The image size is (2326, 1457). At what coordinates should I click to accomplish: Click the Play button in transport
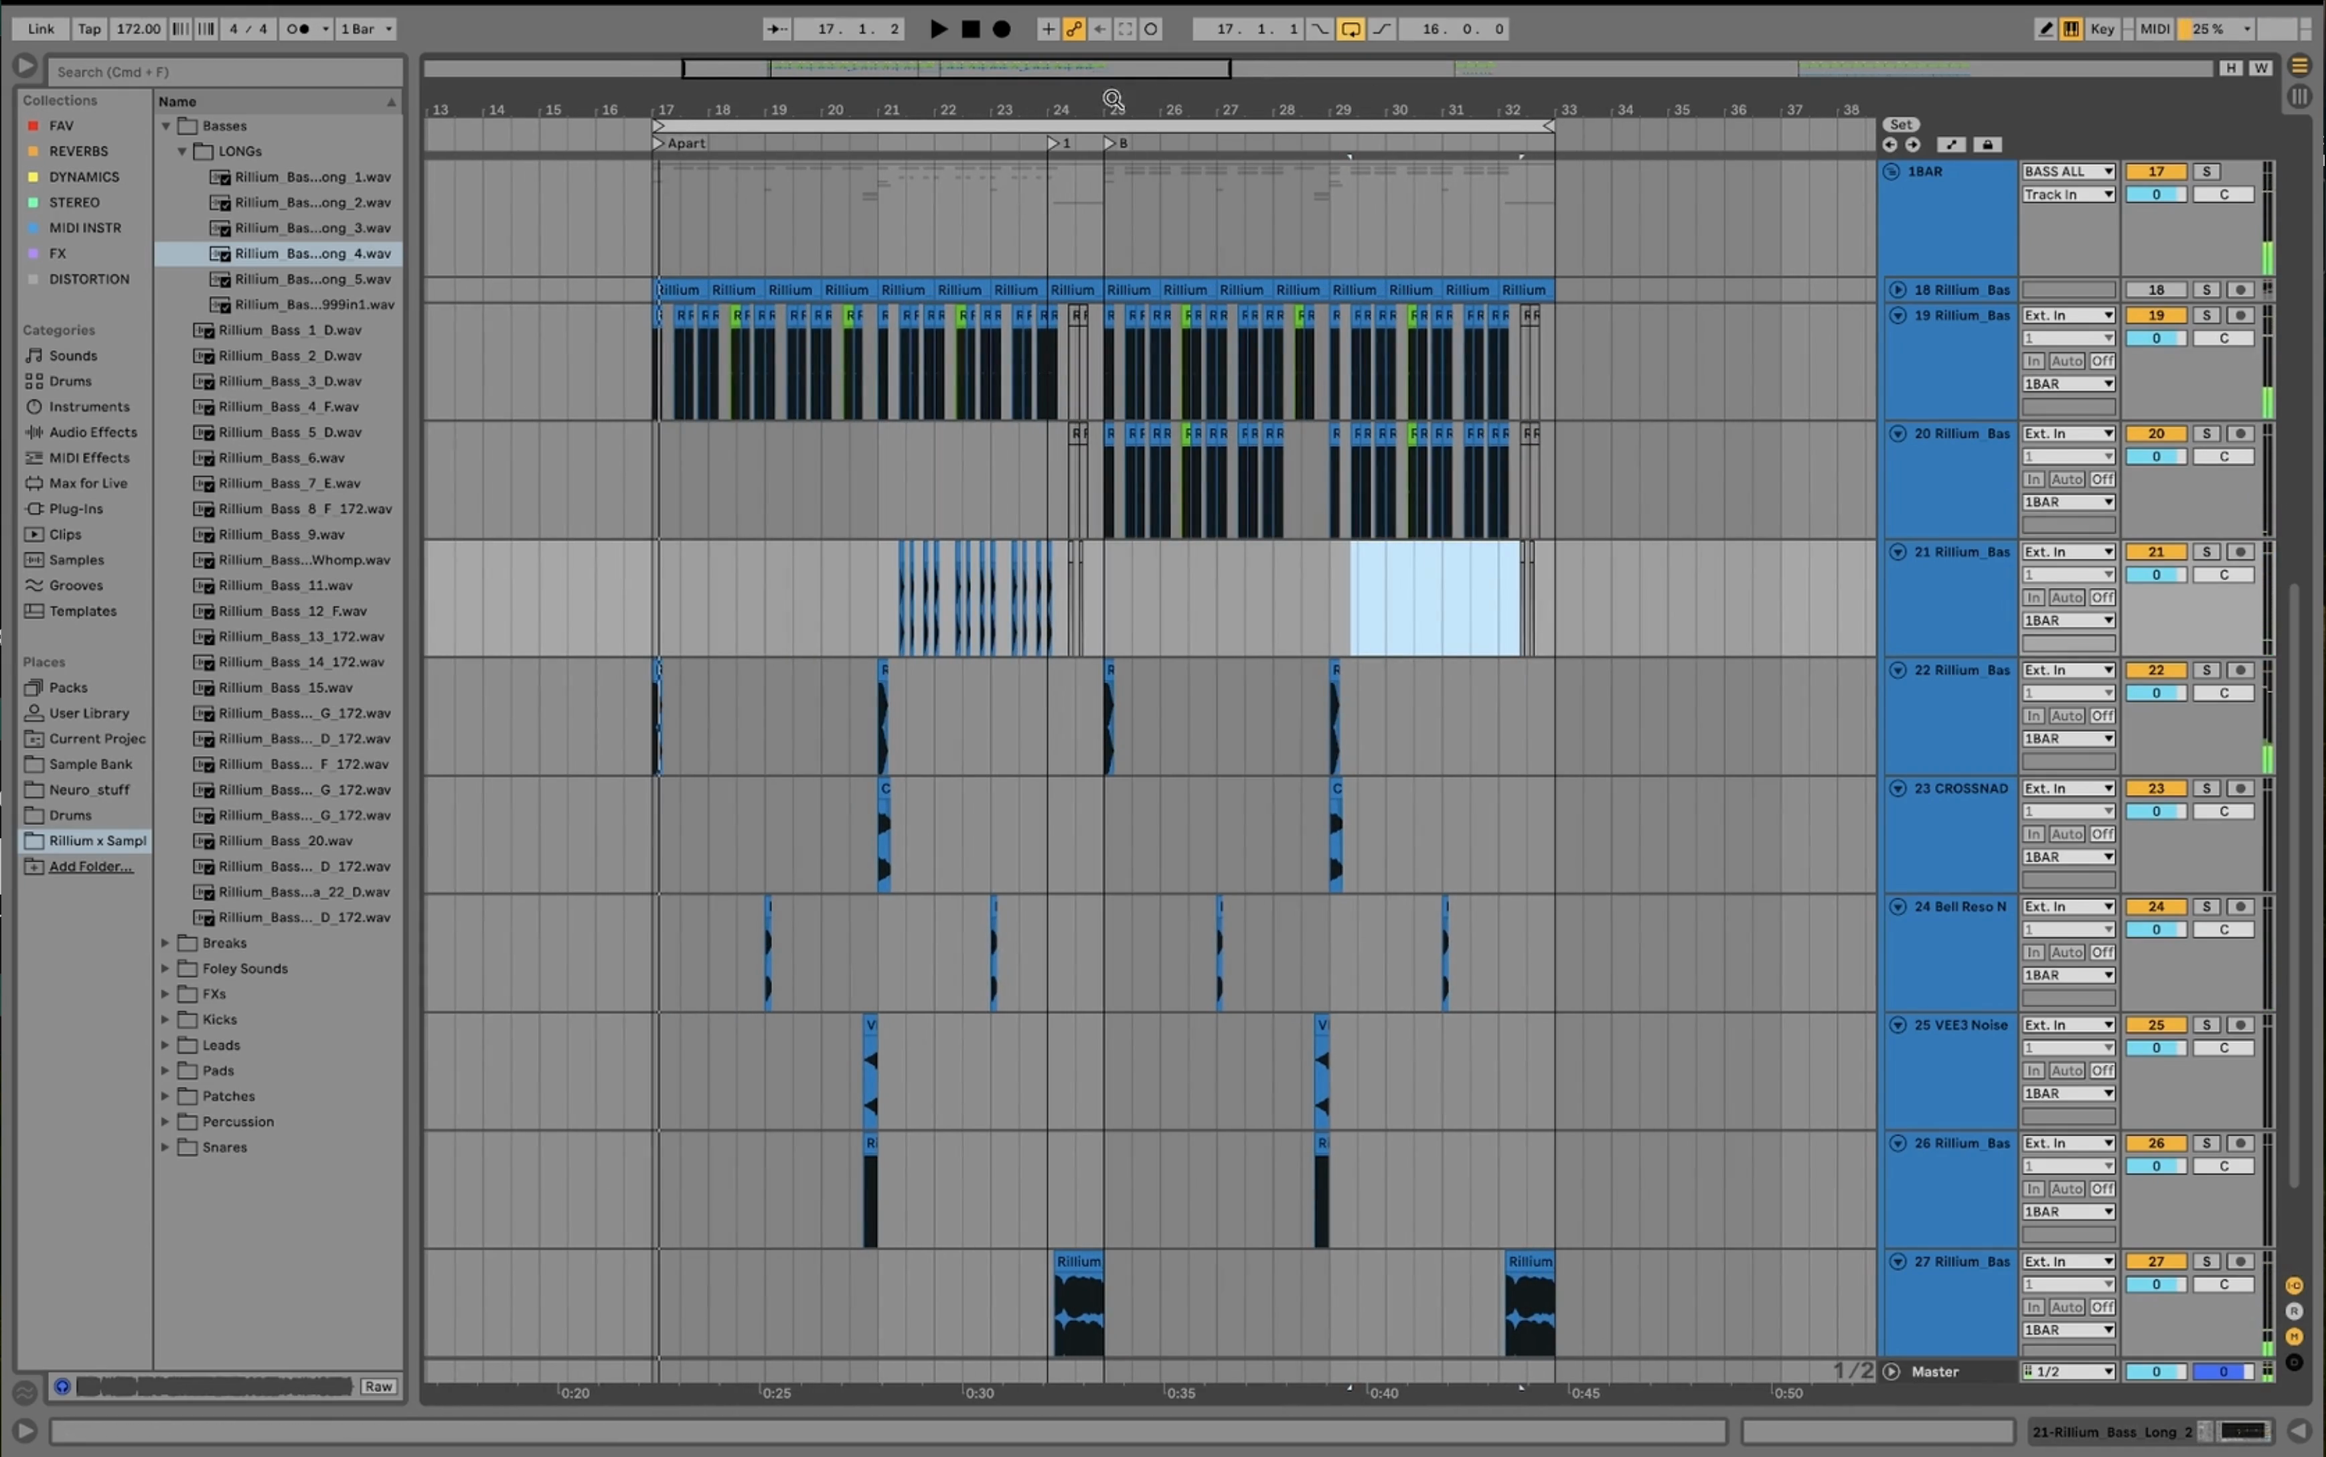937,29
